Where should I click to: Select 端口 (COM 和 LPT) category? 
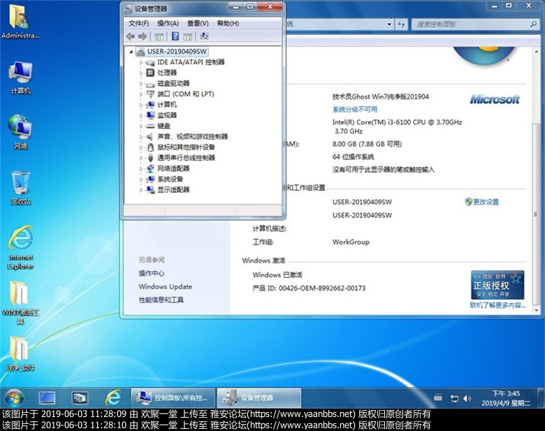[185, 94]
